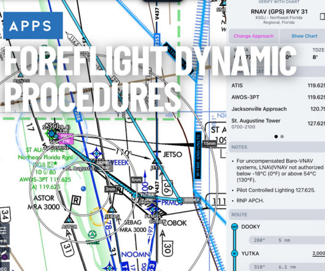Click the 6nm distance ring label
The height and width of the screenshot is (271, 325).
[x=136, y=180]
